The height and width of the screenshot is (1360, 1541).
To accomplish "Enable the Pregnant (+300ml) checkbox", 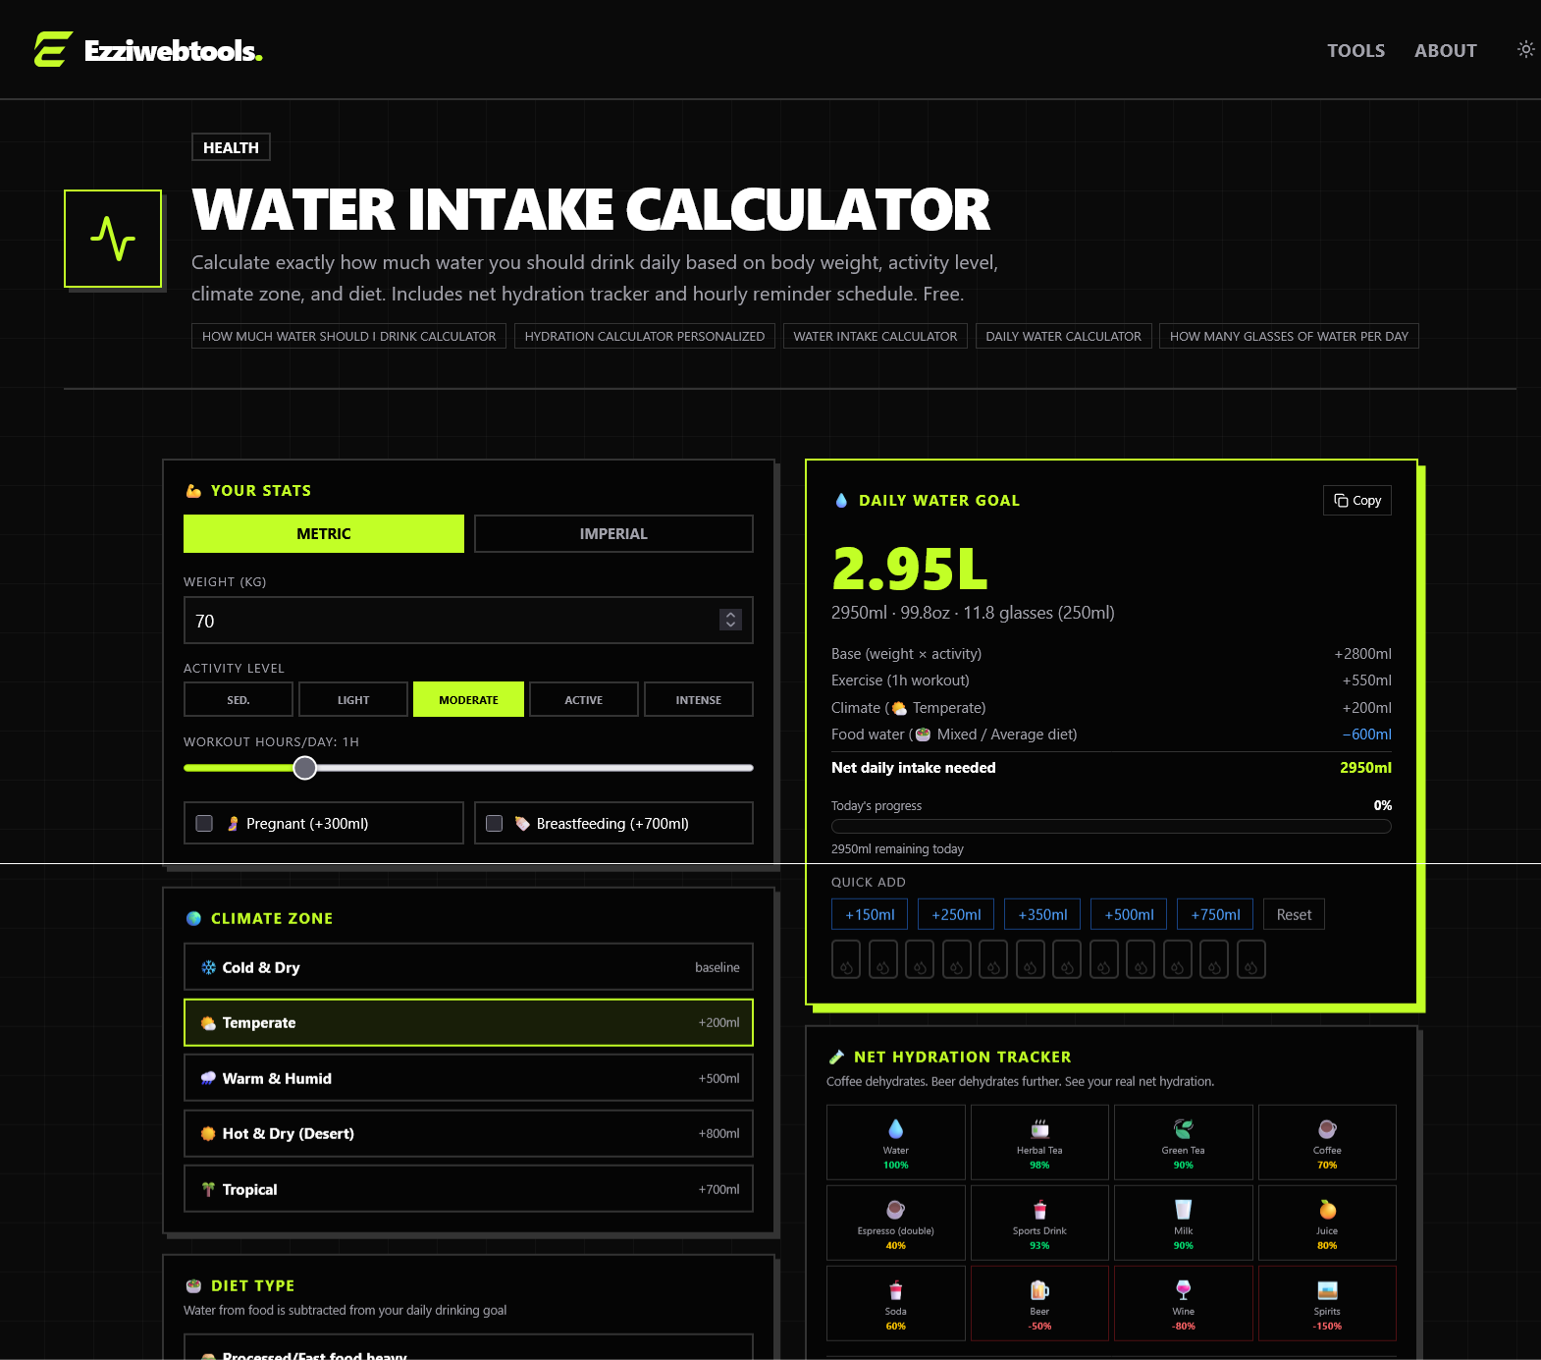I will [204, 823].
